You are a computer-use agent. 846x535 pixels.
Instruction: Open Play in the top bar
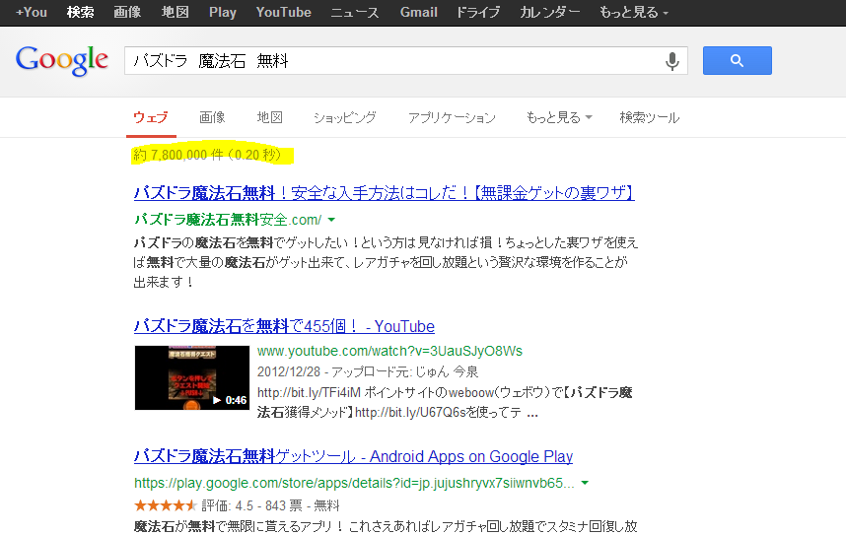[x=223, y=13]
